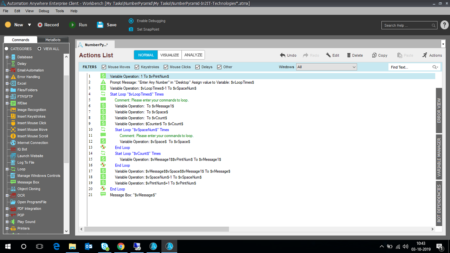Select the Delay command icon
Screen dimensions: 450x253
(13, 64)
